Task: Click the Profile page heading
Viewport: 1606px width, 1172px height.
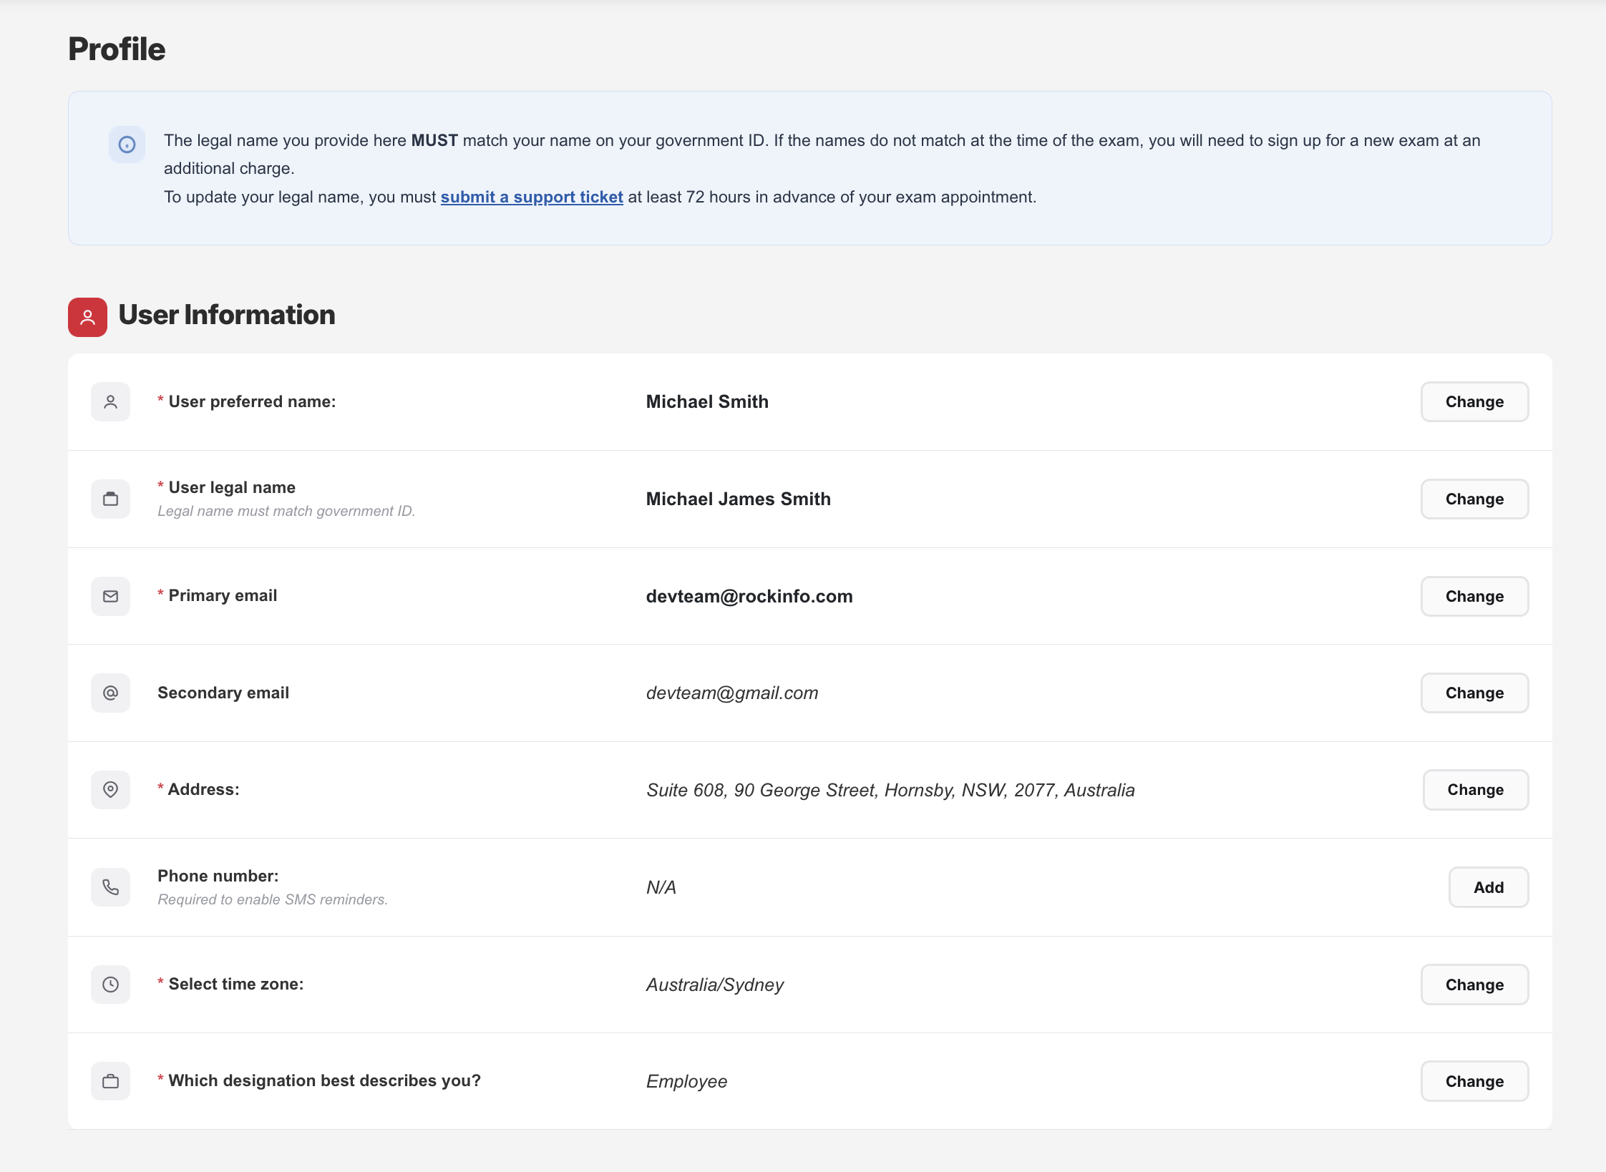Action: [117, 49]
